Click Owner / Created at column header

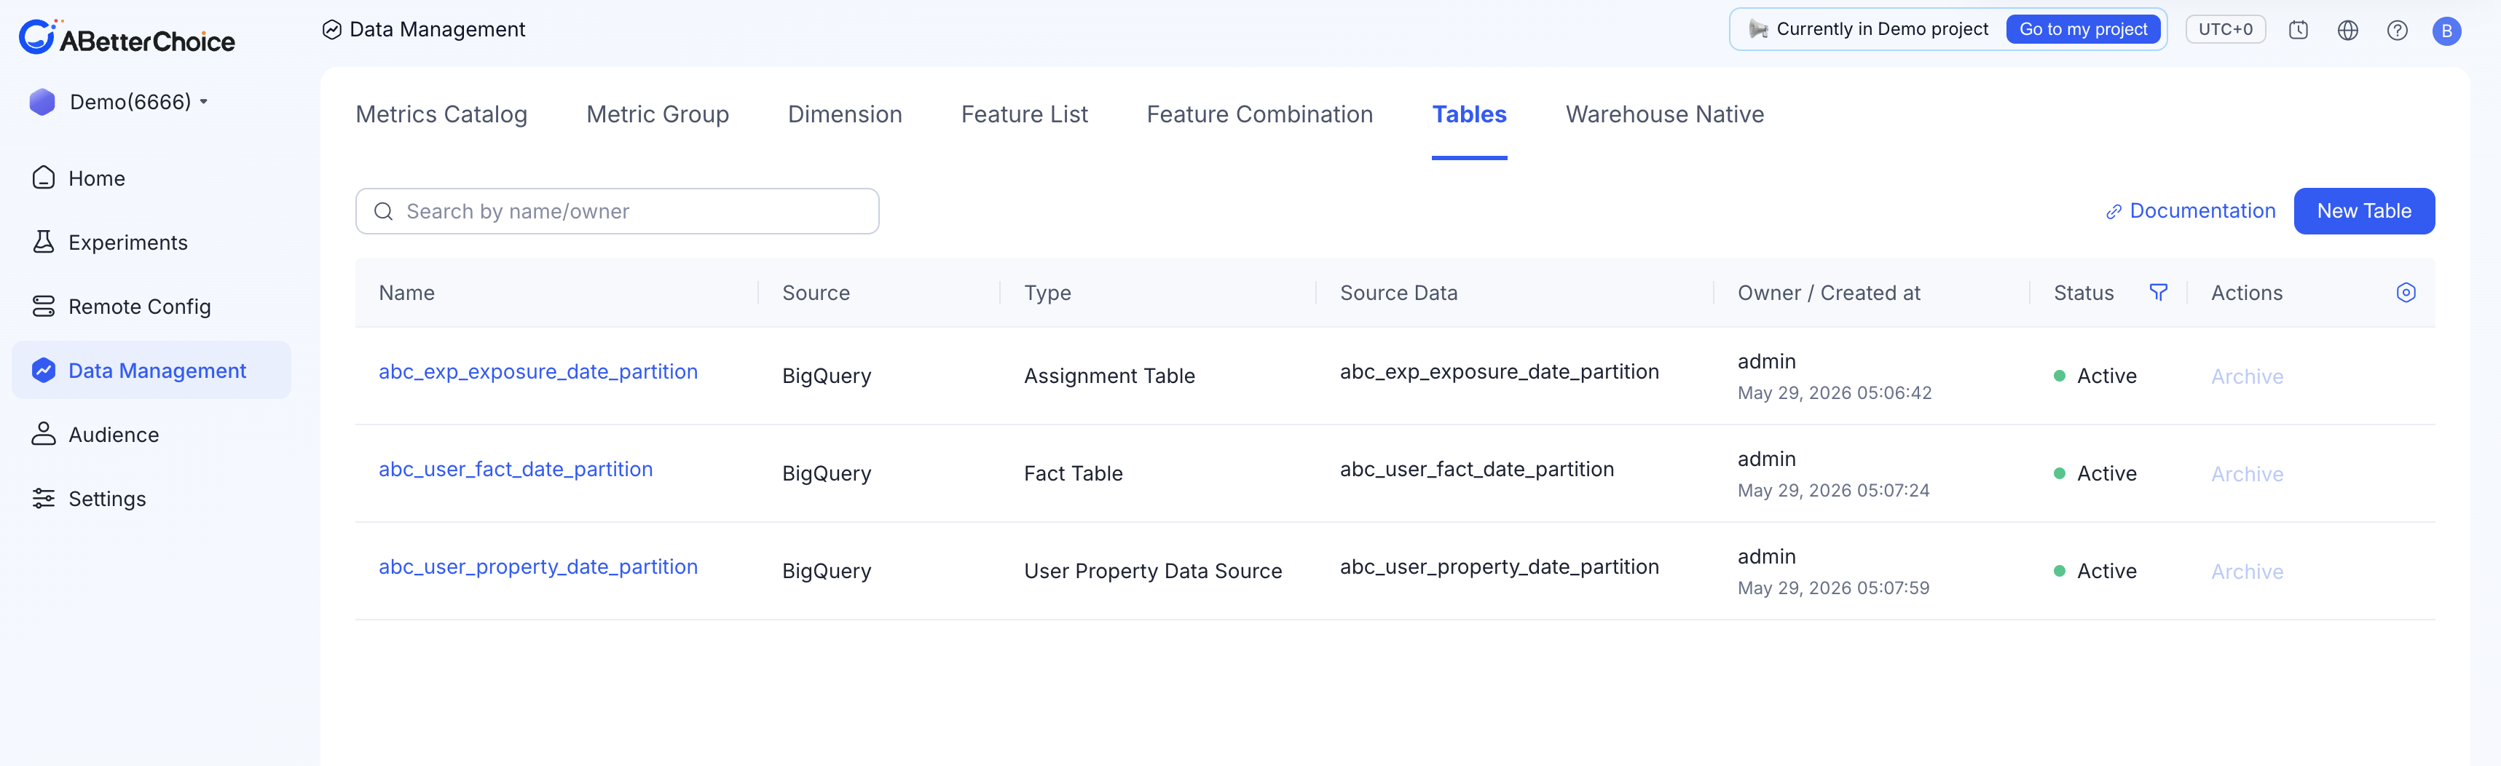coord(1828,293)
